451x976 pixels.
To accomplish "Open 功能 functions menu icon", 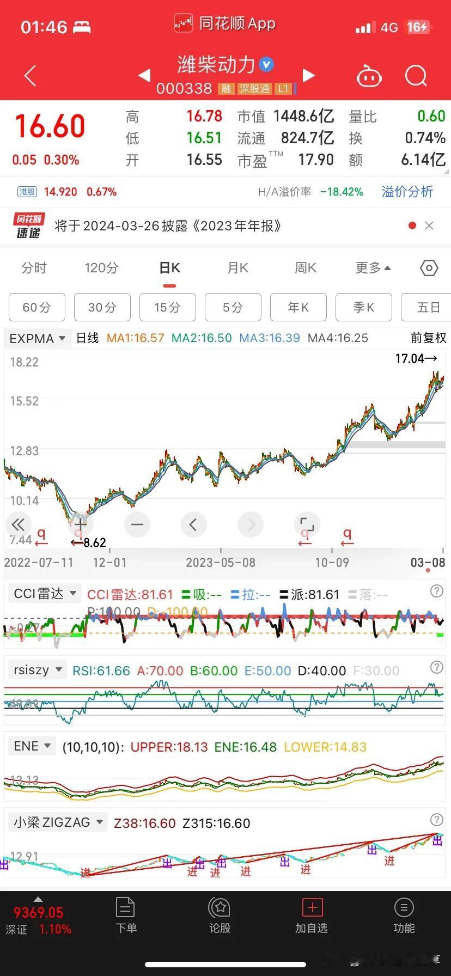I will tap(404, 916).
